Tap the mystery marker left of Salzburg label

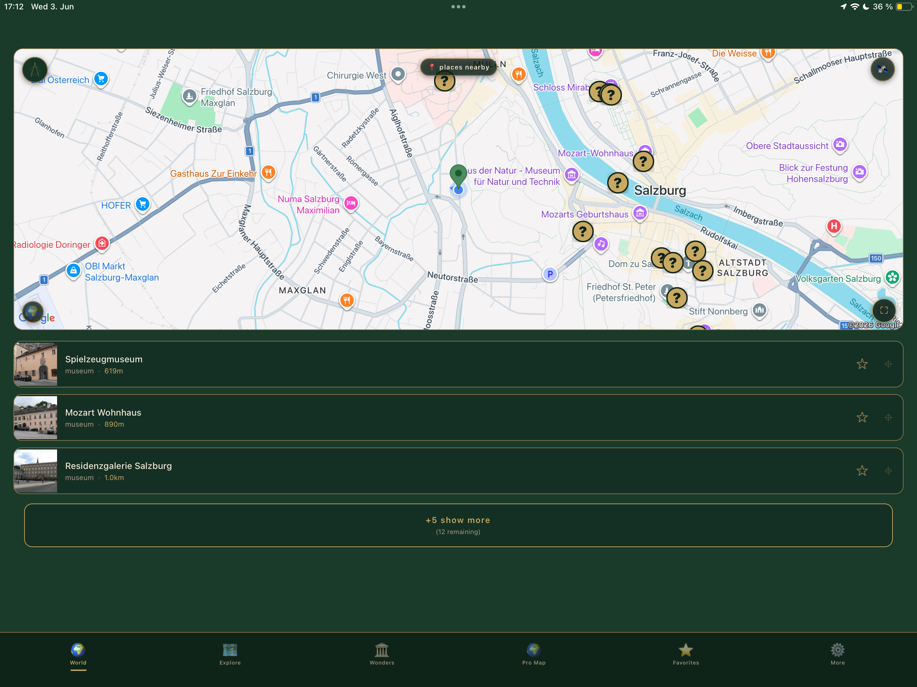tap(618, 183)
